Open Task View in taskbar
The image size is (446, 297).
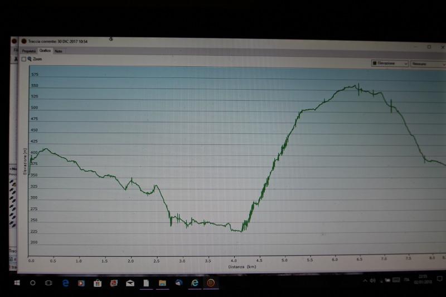coord(49,283)
